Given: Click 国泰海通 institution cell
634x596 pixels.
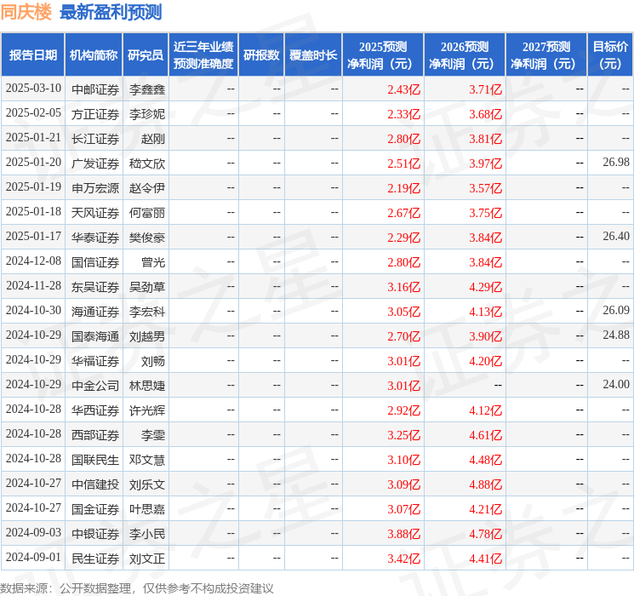Looking at the screenshot, I should click(x=95, y=336).
